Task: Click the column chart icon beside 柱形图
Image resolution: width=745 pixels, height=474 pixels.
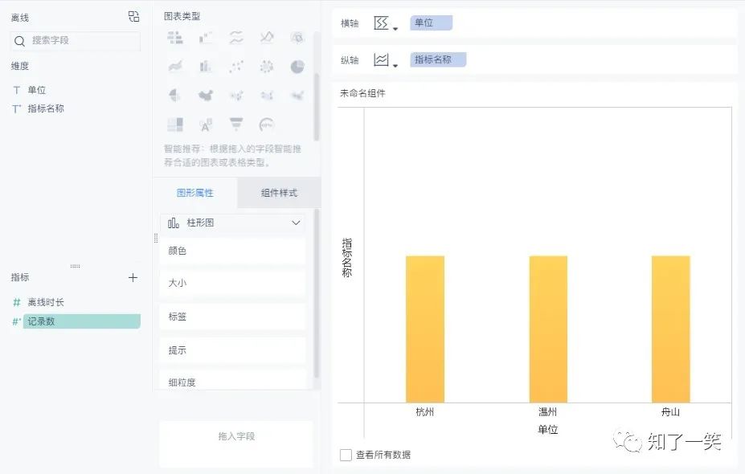Action: tap(174, 223)
